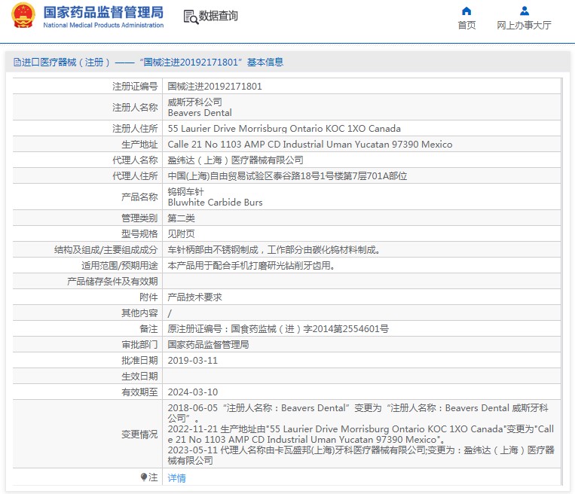Click the bulb icon beside 注
The height and width of the screenshot is (494, 575).
point(144,477)
